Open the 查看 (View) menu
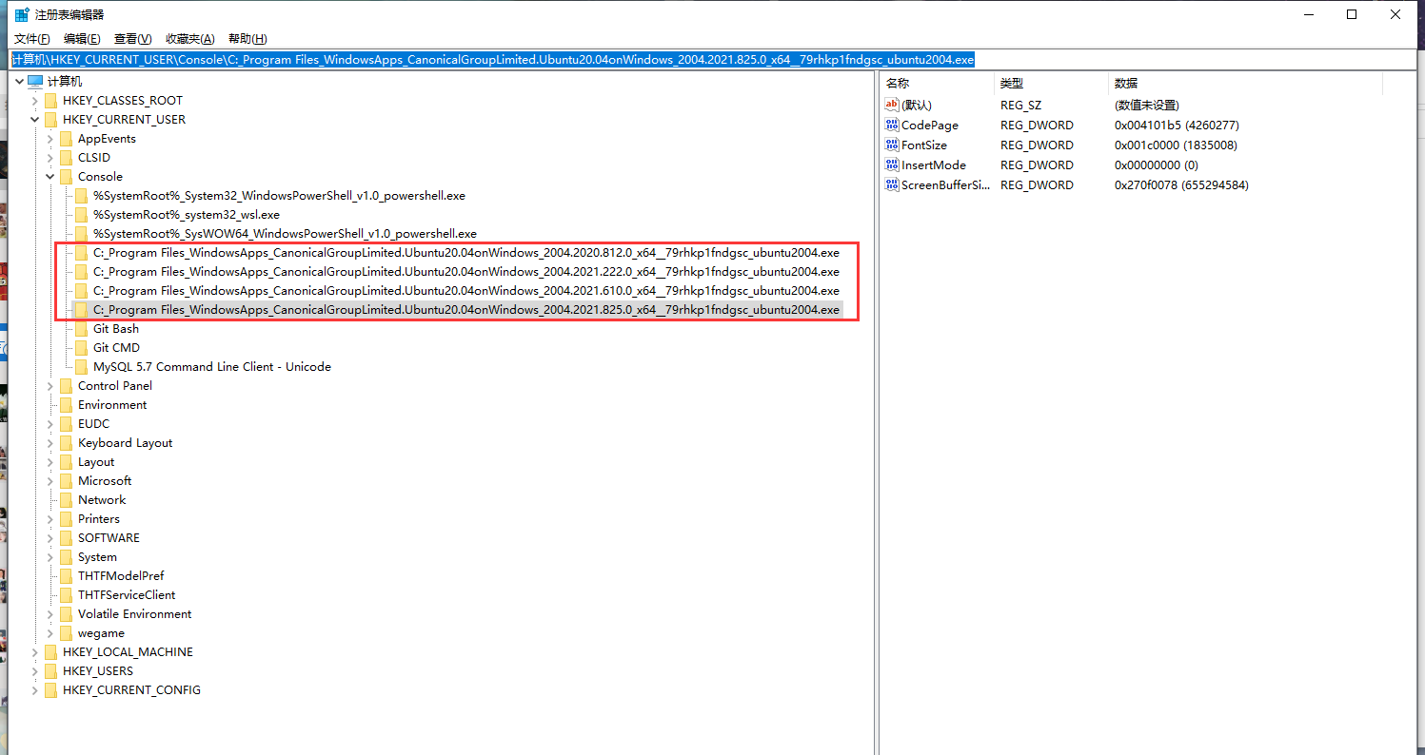Screen dimensions: 1425x755 pyautogui.click(x=132, y=38)
